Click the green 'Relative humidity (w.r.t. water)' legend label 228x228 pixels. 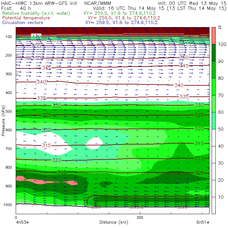[36, 13]
